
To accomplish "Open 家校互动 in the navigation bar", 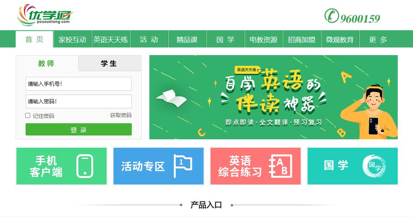I will (72, 39).
